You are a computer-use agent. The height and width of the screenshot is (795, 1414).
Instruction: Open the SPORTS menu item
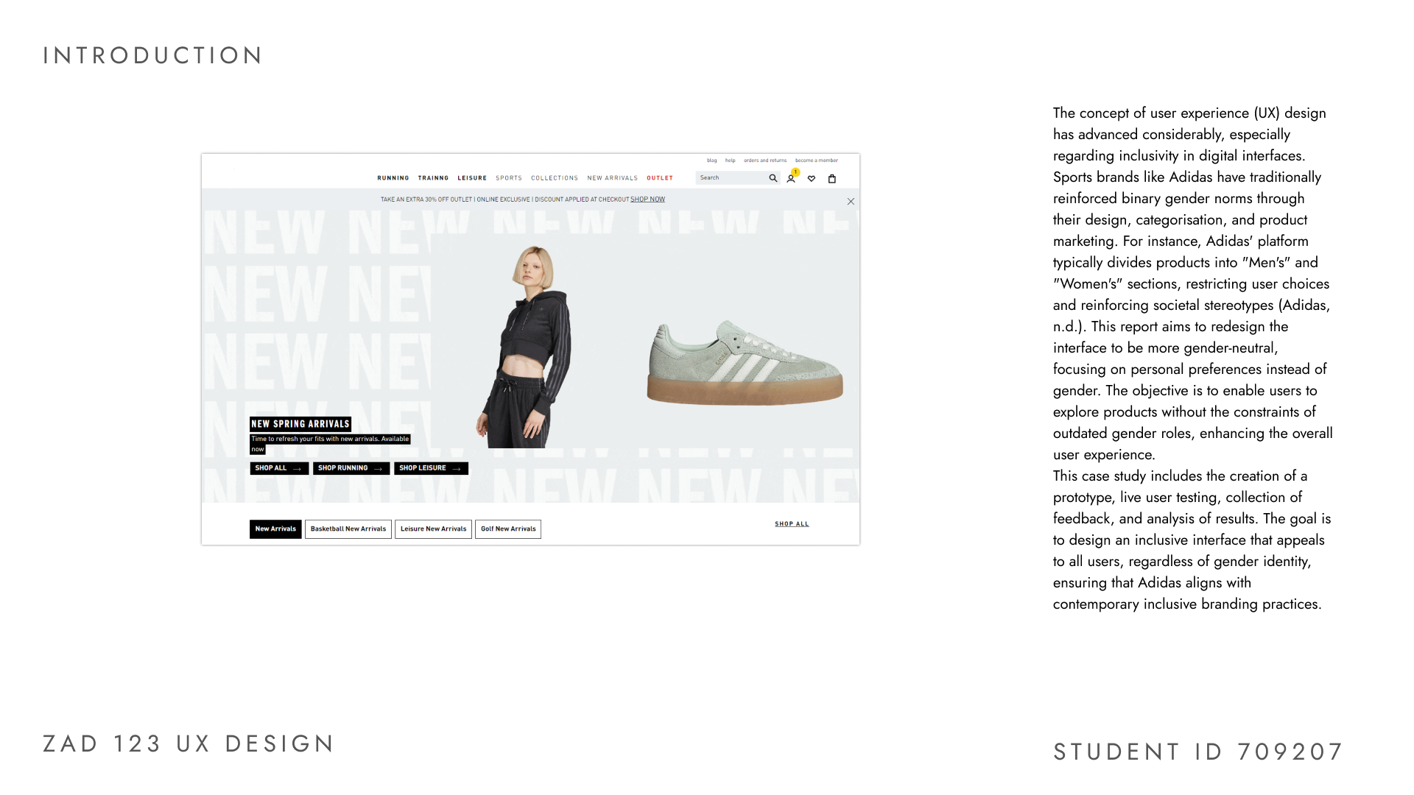[x=509, y=178]
